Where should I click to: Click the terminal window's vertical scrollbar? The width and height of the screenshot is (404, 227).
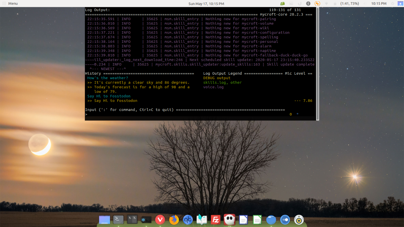pyautogui.click(x=318, y=63)
